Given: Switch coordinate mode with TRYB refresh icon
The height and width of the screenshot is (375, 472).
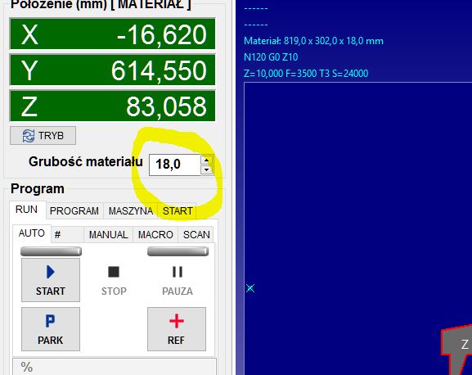Looking at the screenshot, I should pyautogui.click(x=43, y=136).
